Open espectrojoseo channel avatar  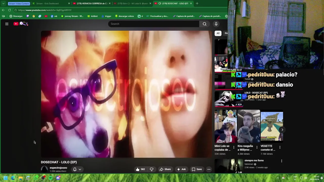pyautogui.click(x=44, y=169)
